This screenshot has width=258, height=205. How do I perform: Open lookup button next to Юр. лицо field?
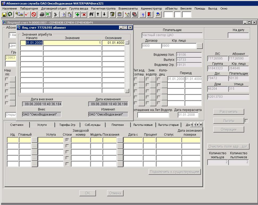(200, 46)
